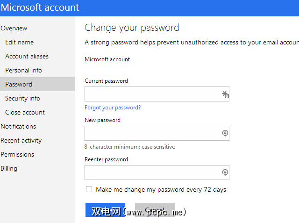Open Security info settings

(x=22, y=98)
